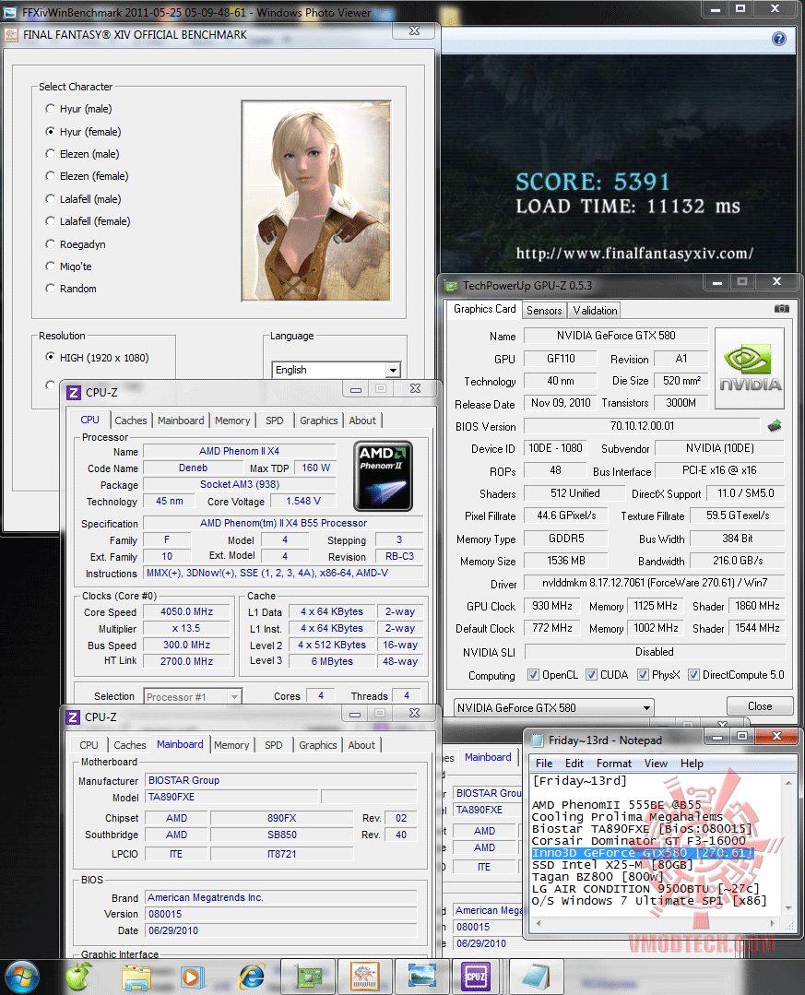
Task: Switch to the CPU-Z taskbar icon
Action: point(476,977)
